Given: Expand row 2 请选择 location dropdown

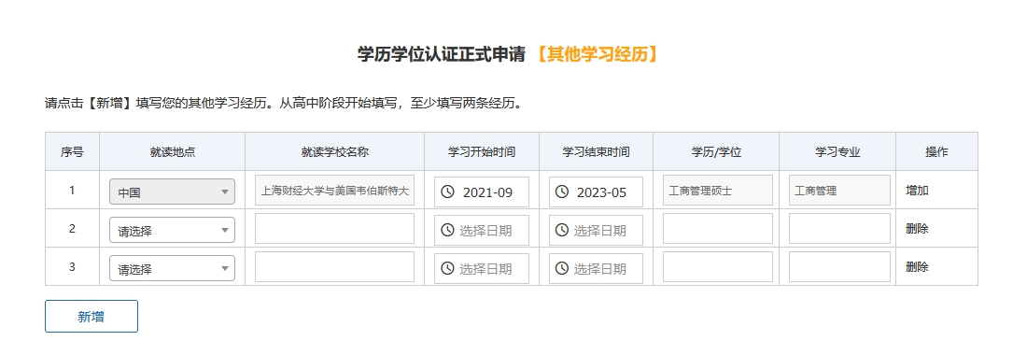Looking at the screenshot, I should (172, 230).
